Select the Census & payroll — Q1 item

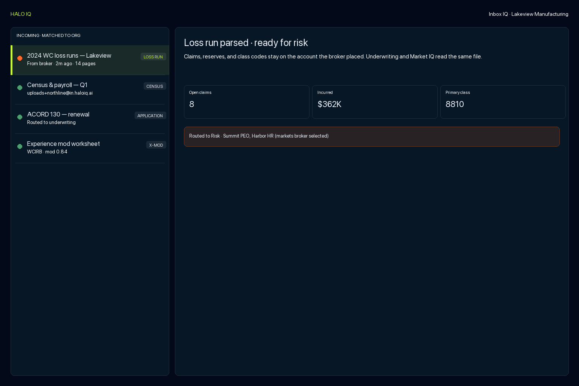90,89
